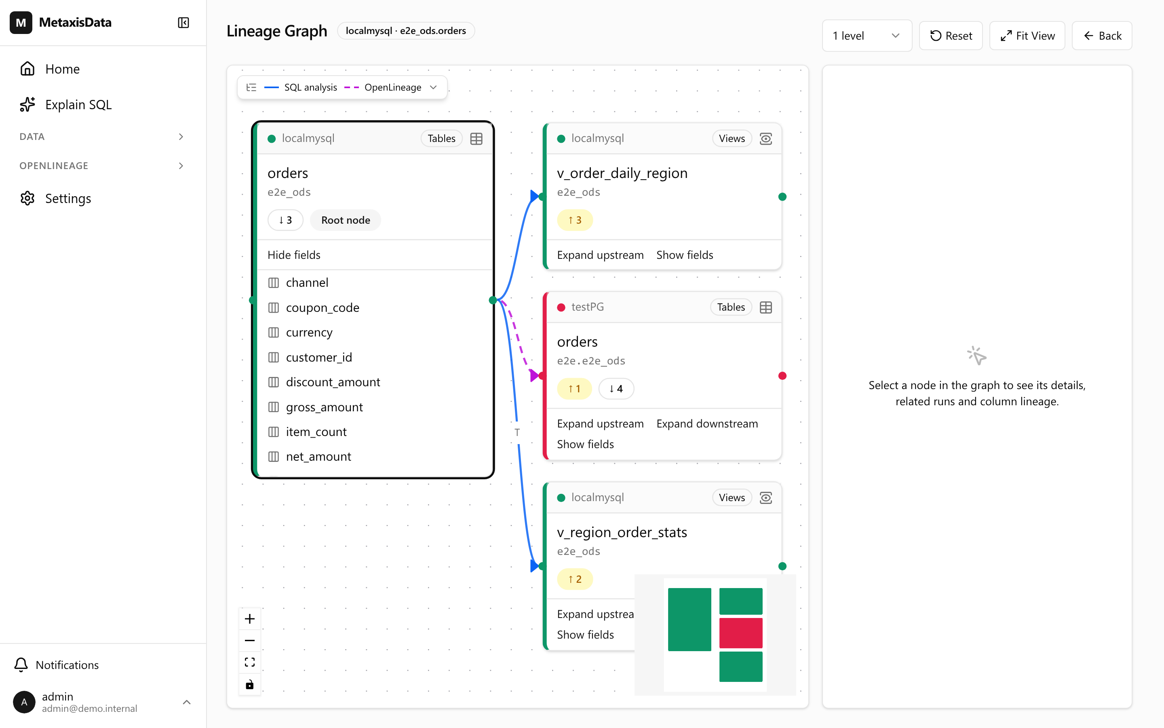Expand admin account menu chevron

[187, 702]
